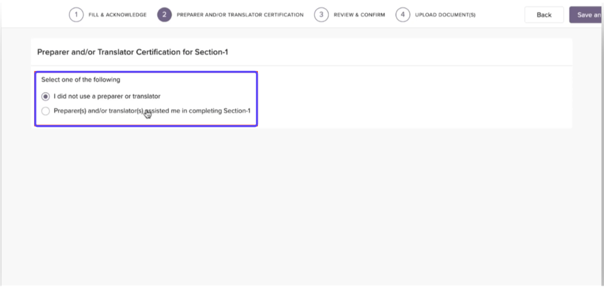Screen dimensions: 604x287
Task: Click the blank header area left of step 1
Action: pyautogui.click(x=35, y=15)
